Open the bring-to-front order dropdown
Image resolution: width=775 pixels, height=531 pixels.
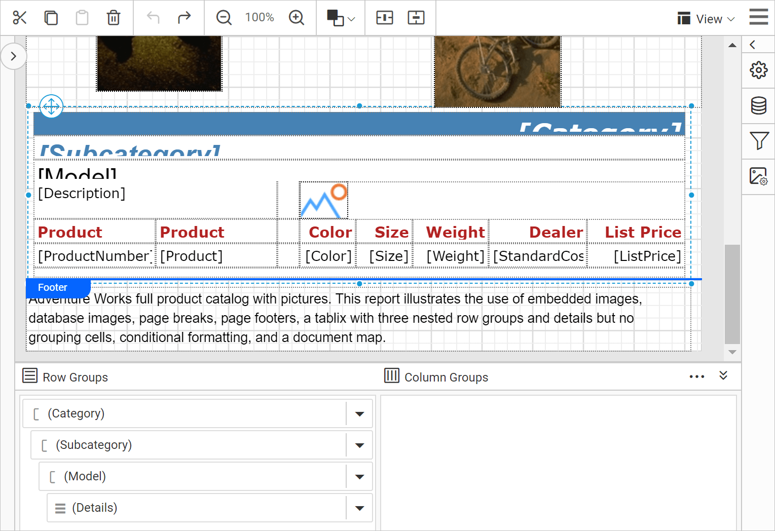341,18
